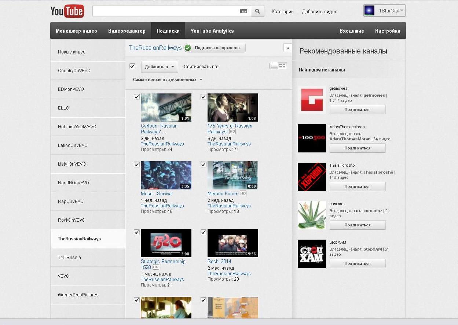Open Настройки settings

point(388,31)
